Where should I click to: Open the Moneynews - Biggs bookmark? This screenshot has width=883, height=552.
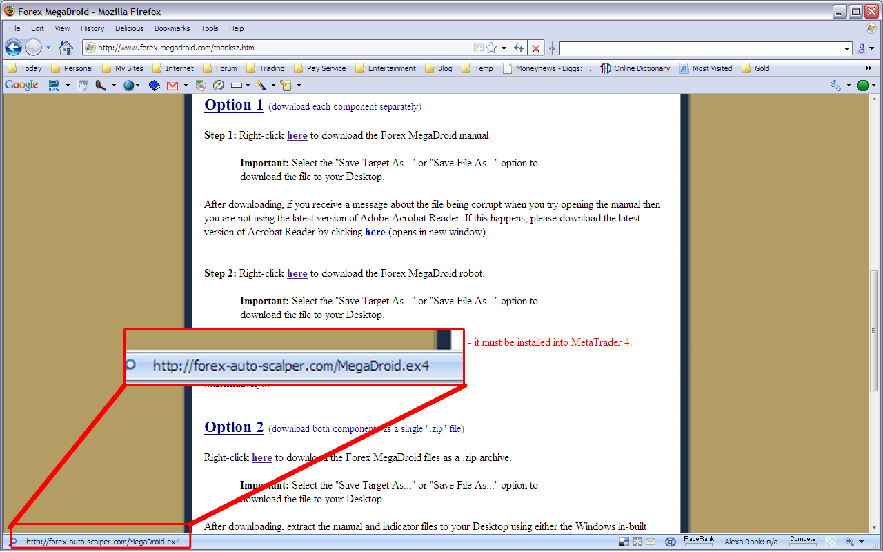click(547, 68)
